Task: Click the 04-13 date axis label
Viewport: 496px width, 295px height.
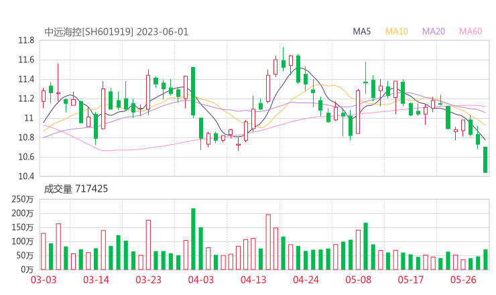Action: [253, 280]
